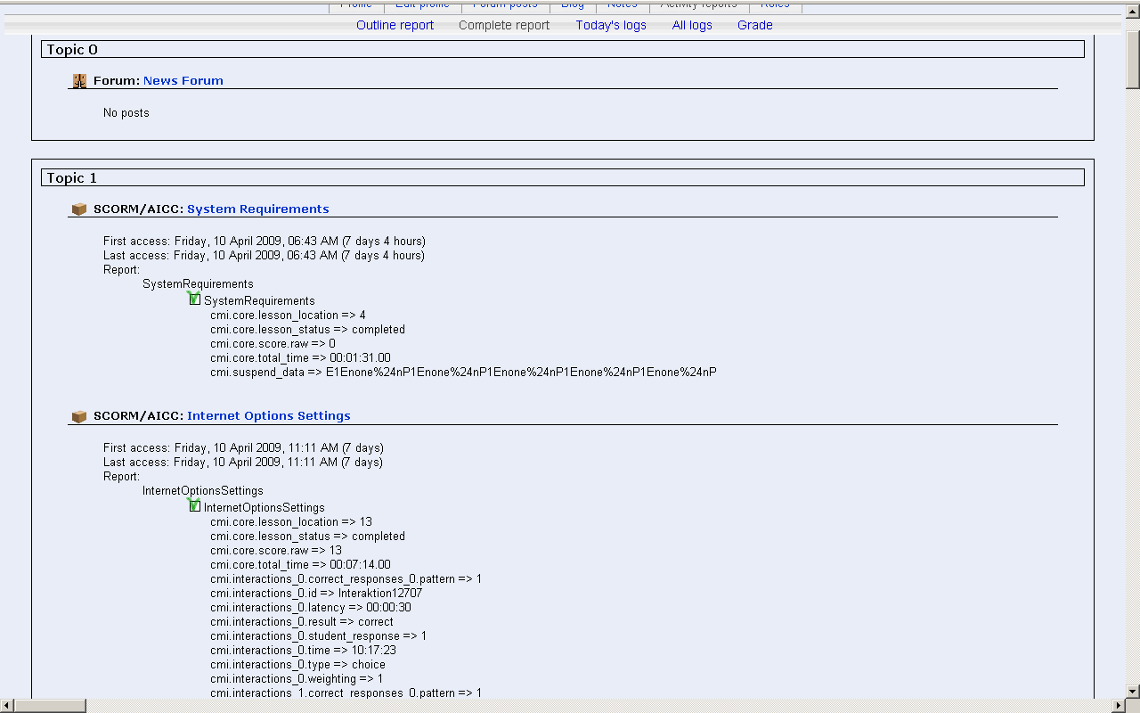Click 'cmi.interactions_0.latency => 00:00:30' line

pos(311,608)
